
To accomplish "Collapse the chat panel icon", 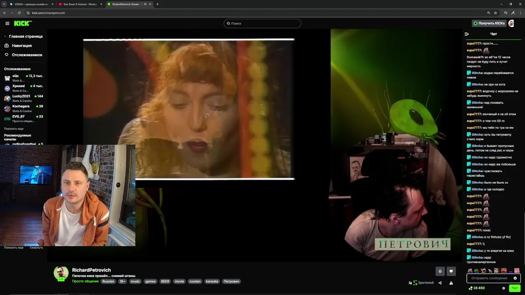I will tap(466, 34).
